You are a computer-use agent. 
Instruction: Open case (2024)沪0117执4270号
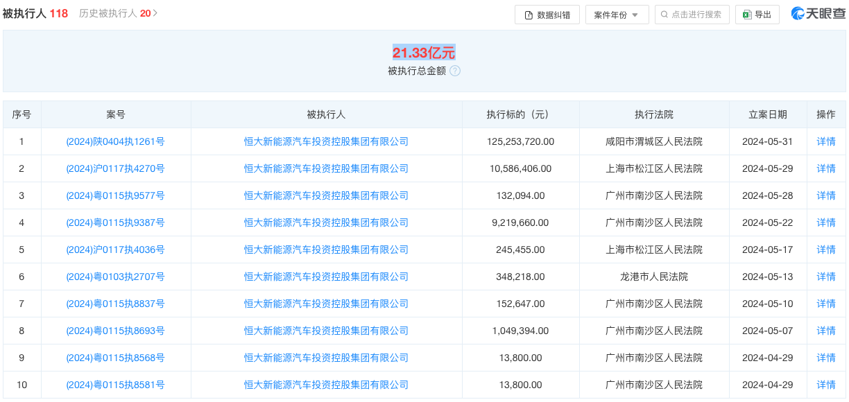115,168
